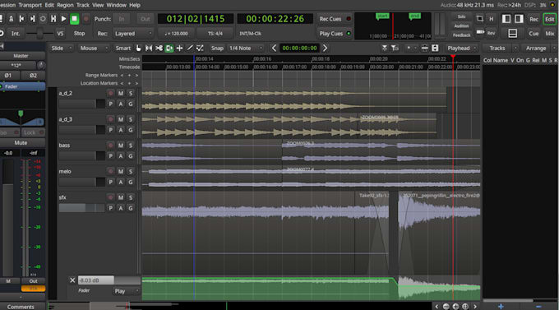
Task: Toggle the Loop playback transport icon
Action: [x=43, y=19]
